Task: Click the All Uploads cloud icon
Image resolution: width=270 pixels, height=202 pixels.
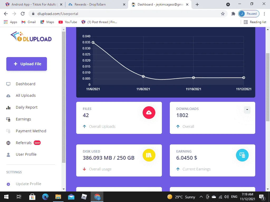Action: (8, 96)
